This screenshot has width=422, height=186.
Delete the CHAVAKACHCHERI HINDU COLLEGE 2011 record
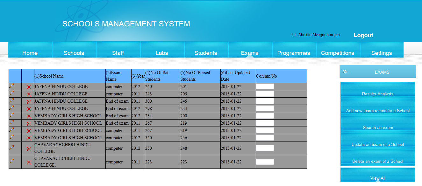pos(29,162)
